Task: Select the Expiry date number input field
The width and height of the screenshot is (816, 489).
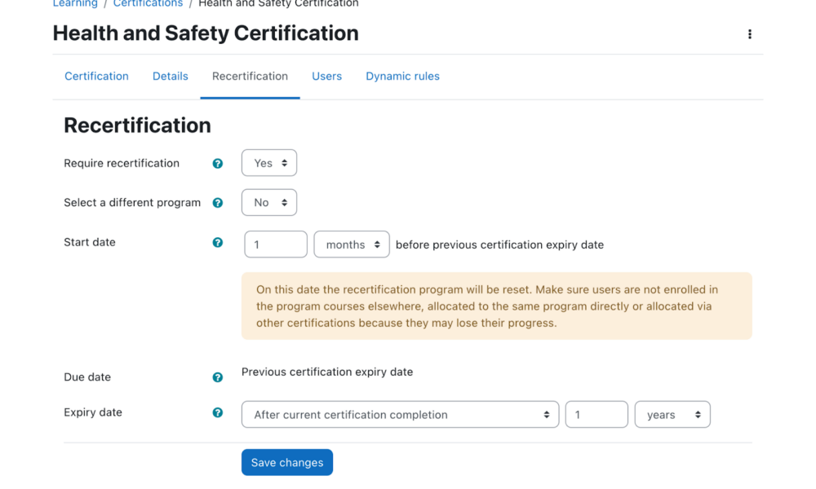Action: click(596, 414)
